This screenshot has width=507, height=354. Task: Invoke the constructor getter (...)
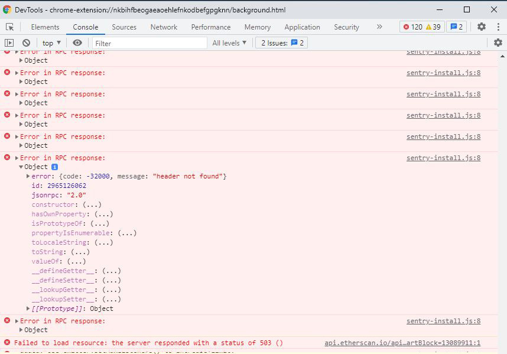pos(92,204)
